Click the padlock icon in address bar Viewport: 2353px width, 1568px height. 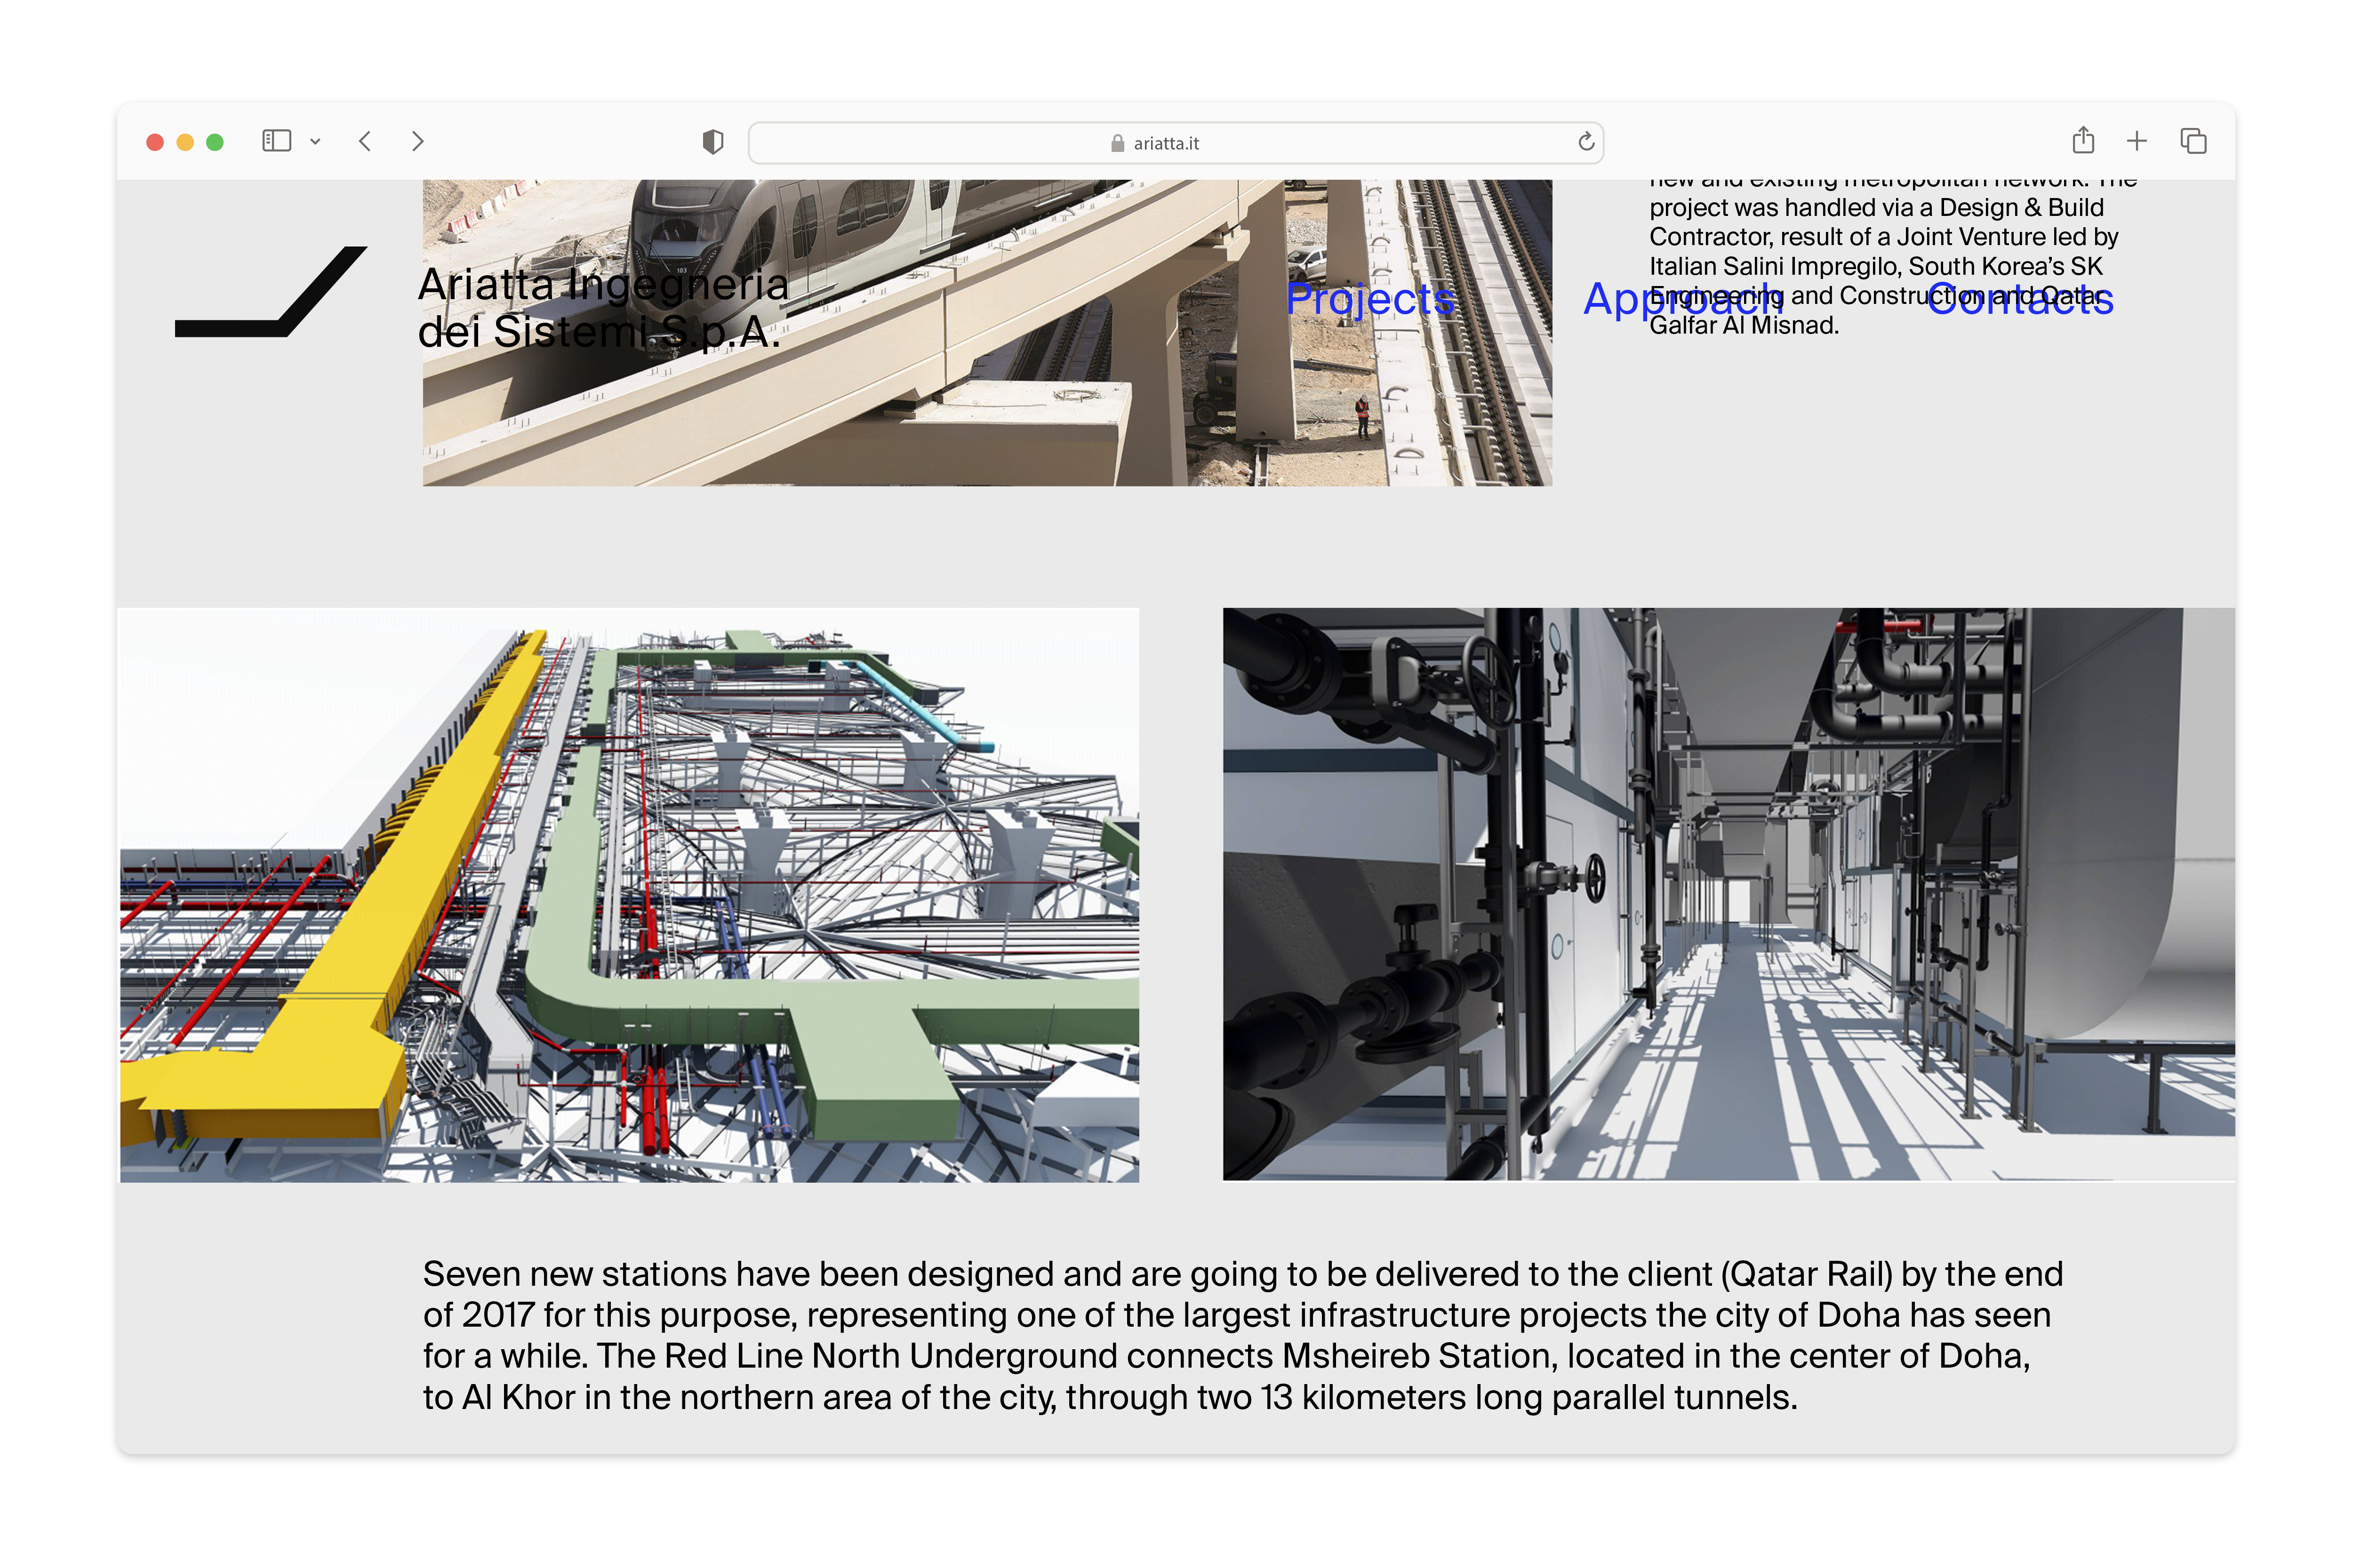(x=1118, y=143)
